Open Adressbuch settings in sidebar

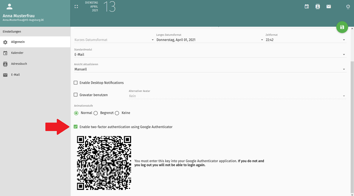click(x=19, y=64)
